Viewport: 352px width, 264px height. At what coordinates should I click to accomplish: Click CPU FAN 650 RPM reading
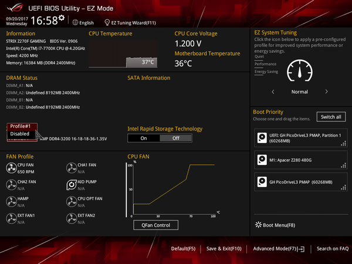coord(26,172)
